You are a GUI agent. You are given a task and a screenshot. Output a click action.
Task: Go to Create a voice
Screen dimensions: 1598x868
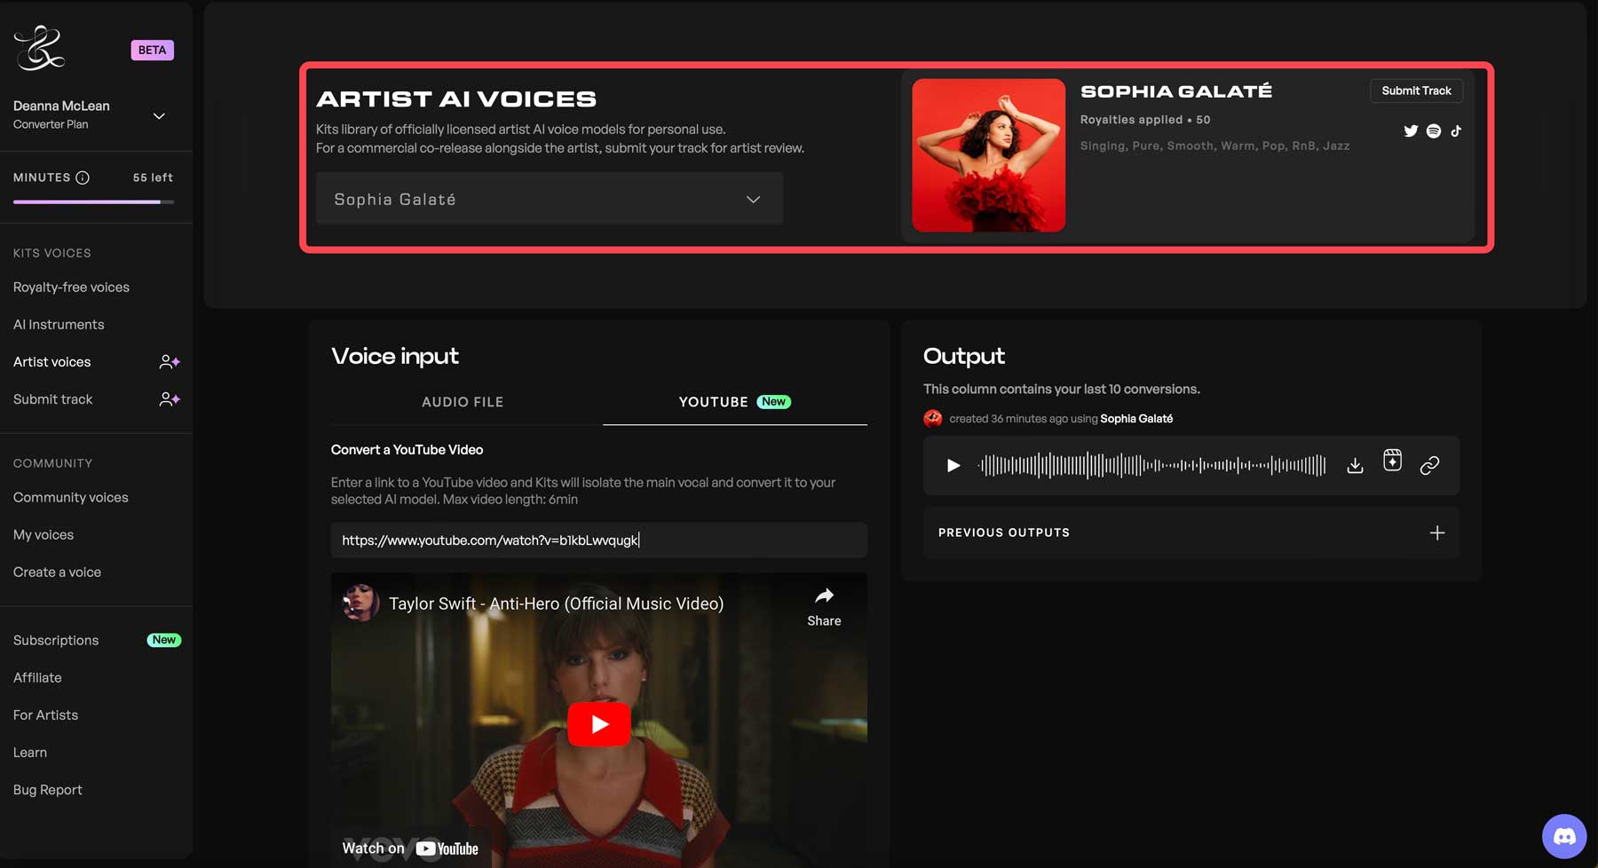(x=57, y=572)
